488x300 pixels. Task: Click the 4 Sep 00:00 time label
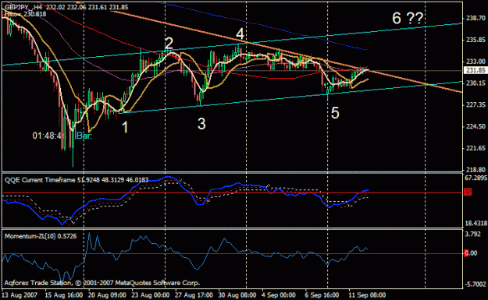pos(279,295)
